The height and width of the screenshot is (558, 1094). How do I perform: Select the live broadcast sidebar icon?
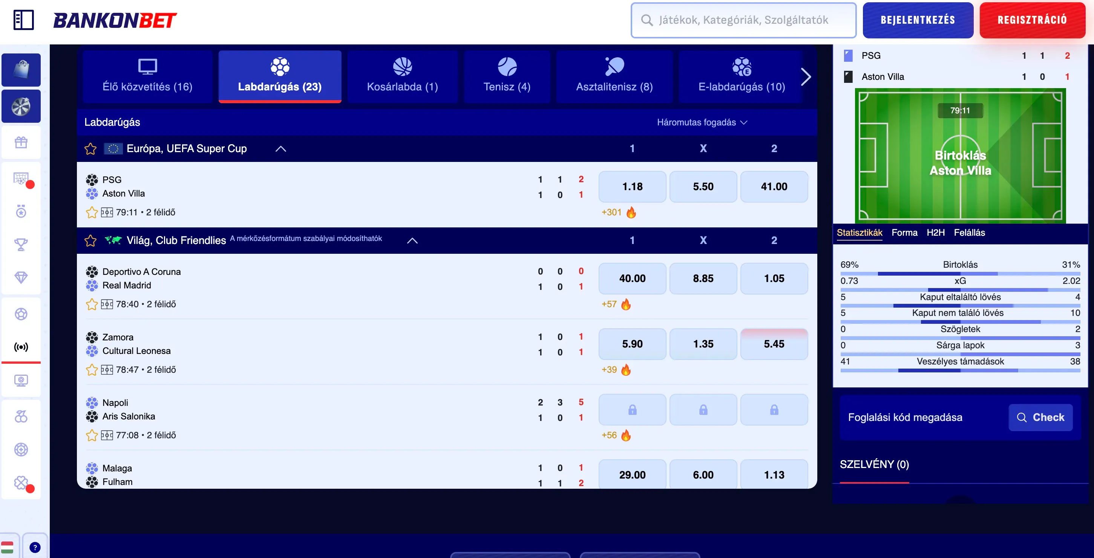click(x=21, y=347)
